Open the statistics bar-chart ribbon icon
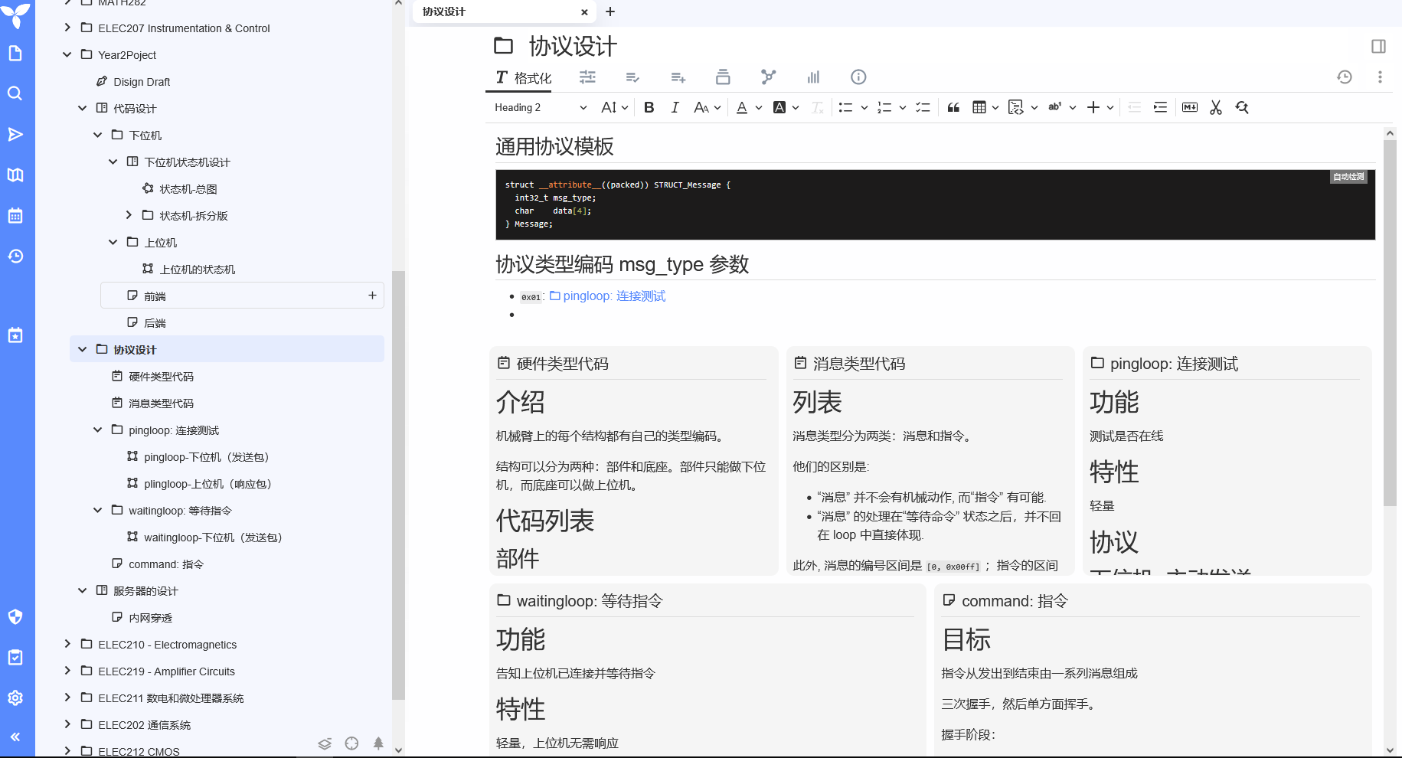Screen dimensions: 1402x758 [x=813, y=77]
